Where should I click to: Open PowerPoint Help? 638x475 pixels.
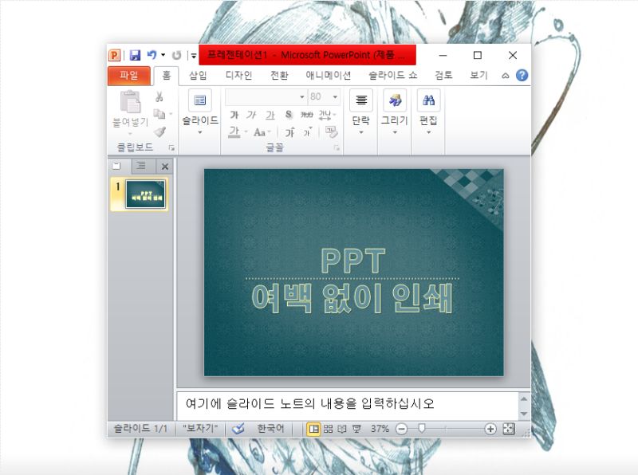pos(522,75)
